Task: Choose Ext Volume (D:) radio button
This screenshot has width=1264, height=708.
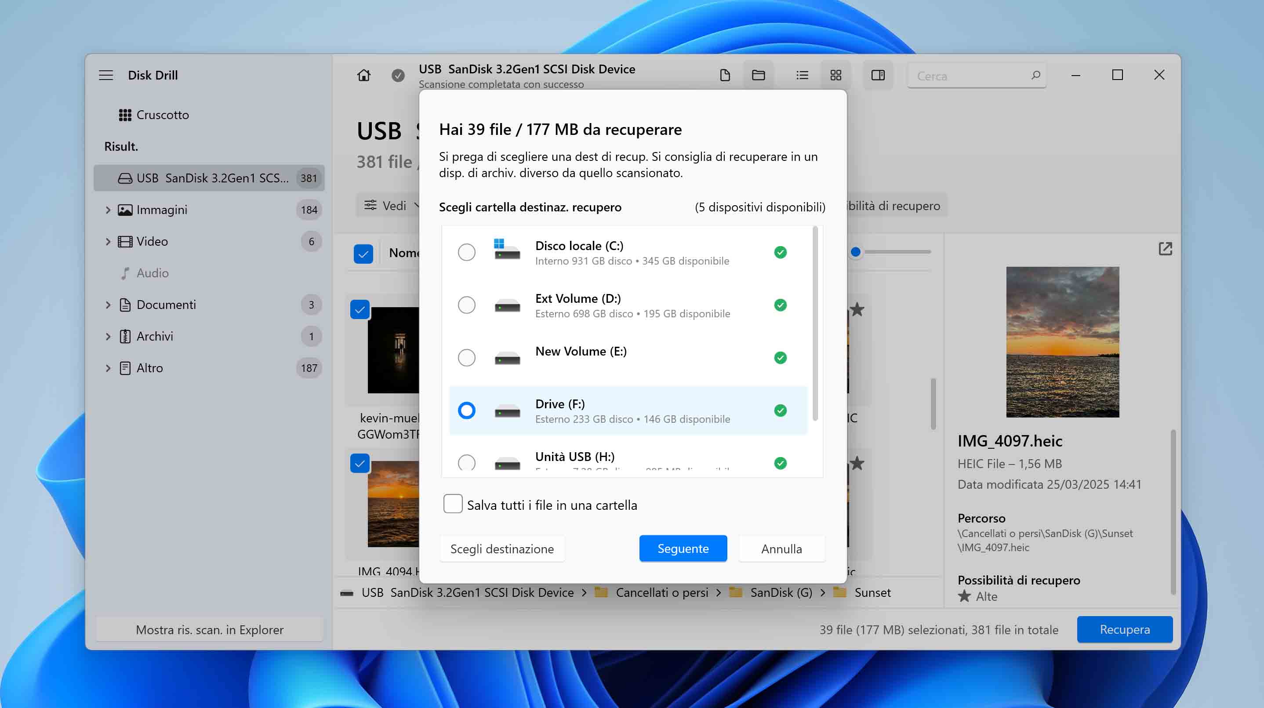Action: [x=466, y=305]
